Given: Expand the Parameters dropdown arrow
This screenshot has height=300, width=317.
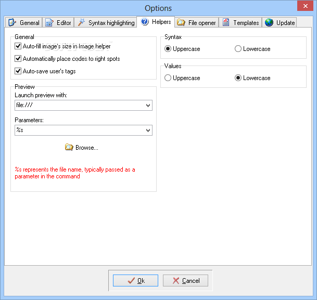Looking at the screenshot, I should pyautogui.click(x=148, y=130).
